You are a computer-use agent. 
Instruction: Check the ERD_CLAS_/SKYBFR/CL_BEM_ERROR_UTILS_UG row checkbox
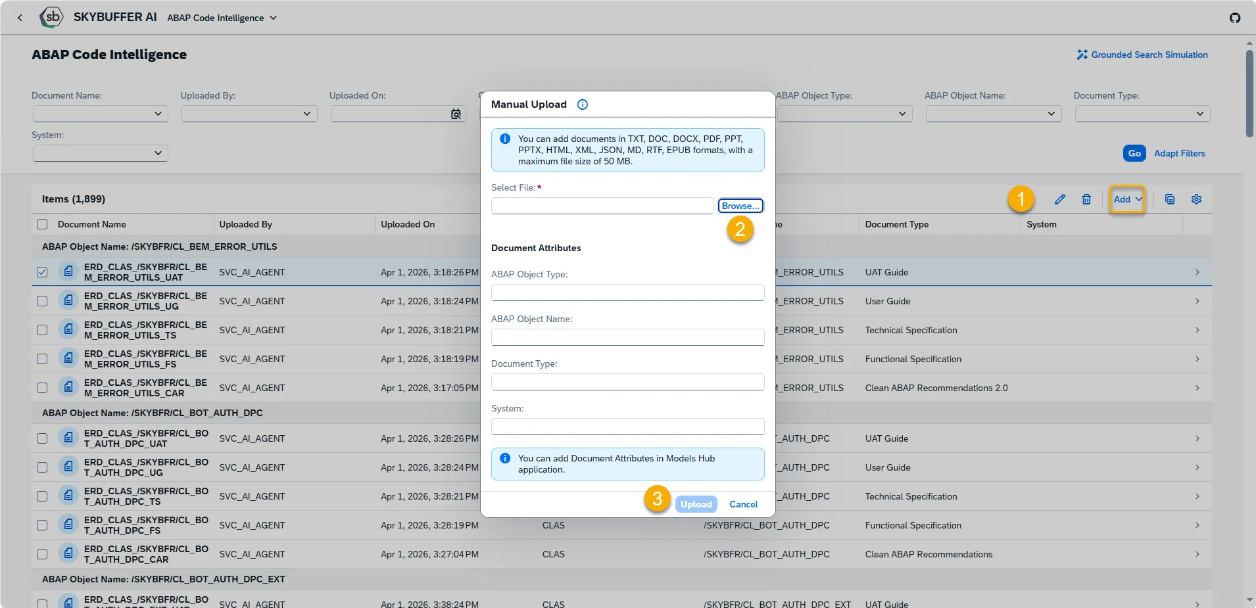(42, 301)
